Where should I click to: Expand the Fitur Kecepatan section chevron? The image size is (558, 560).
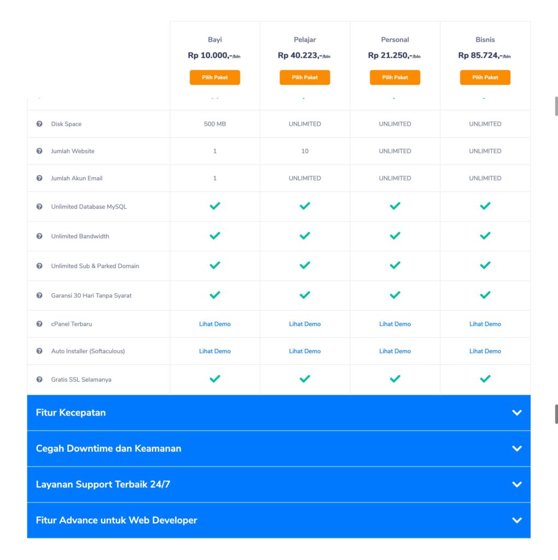point(517,412)
